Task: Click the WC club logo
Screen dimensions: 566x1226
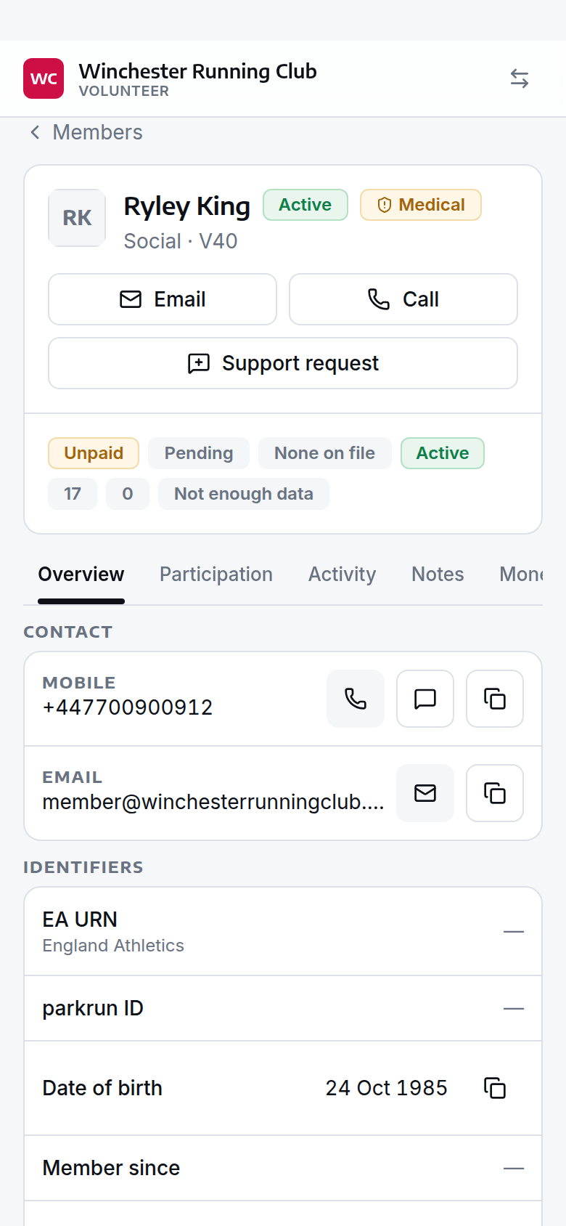Action: pos(44,78)
